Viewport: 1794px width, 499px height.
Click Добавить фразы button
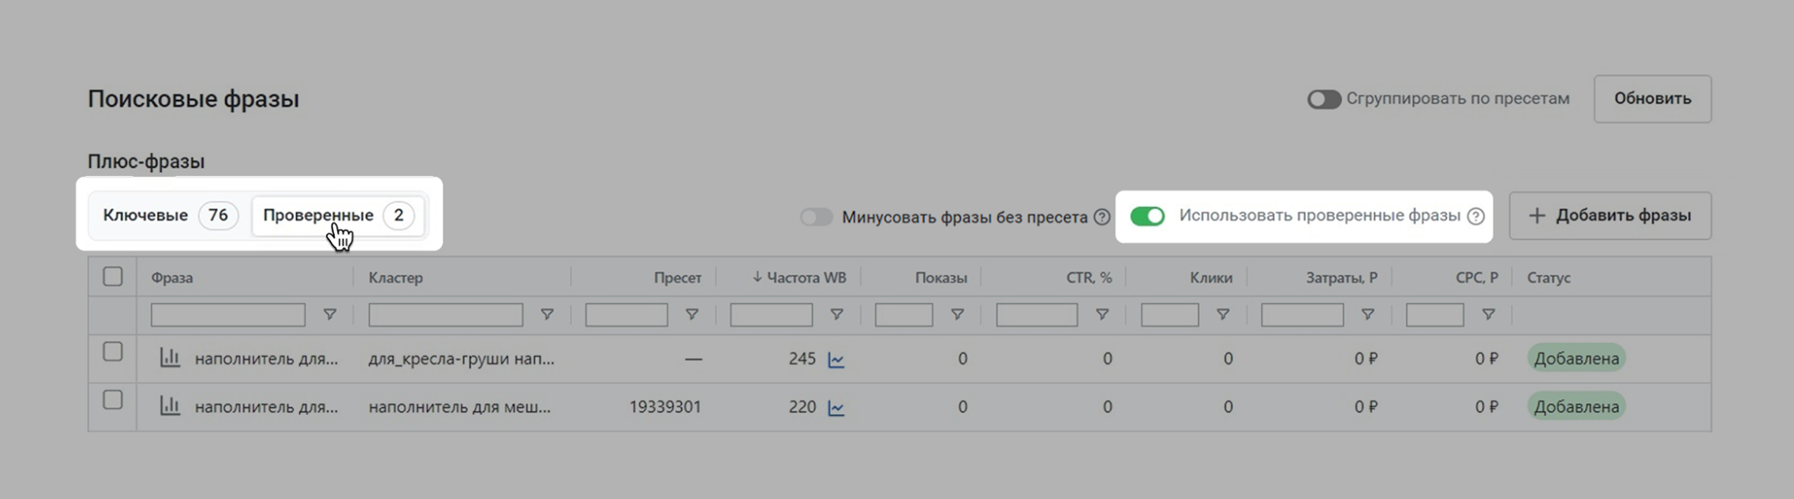coord(1610,216)
